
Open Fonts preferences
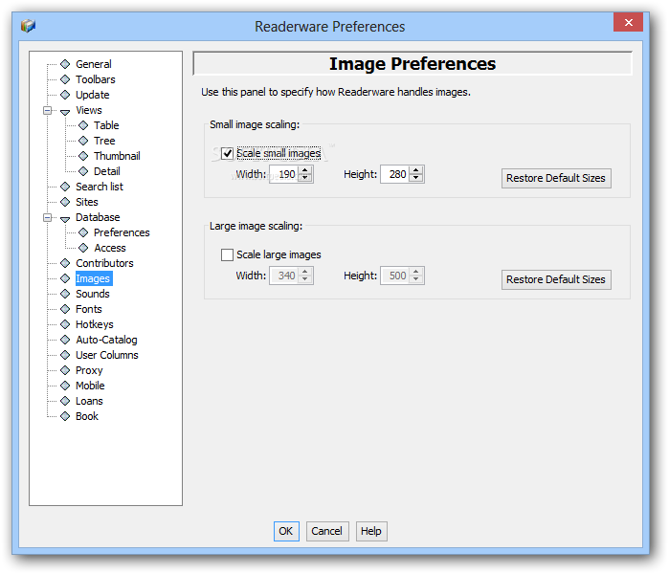(89, 309)
